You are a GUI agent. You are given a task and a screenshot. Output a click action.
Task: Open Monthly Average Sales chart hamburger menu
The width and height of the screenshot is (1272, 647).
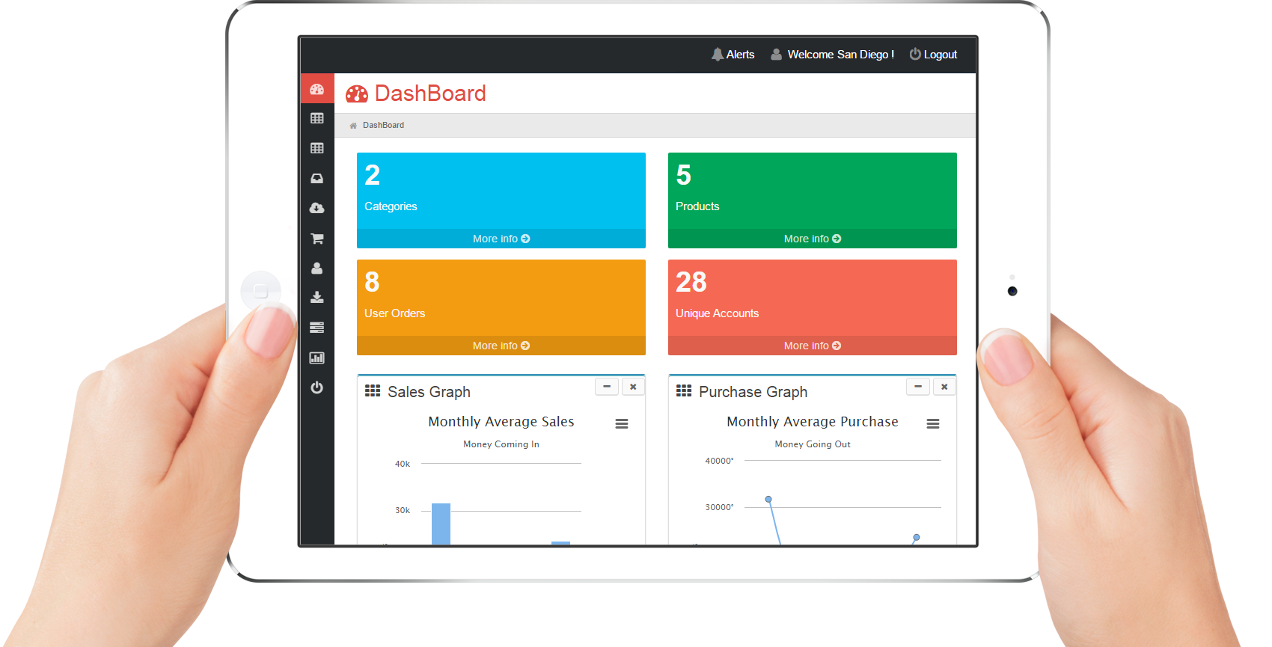(622, 423)
